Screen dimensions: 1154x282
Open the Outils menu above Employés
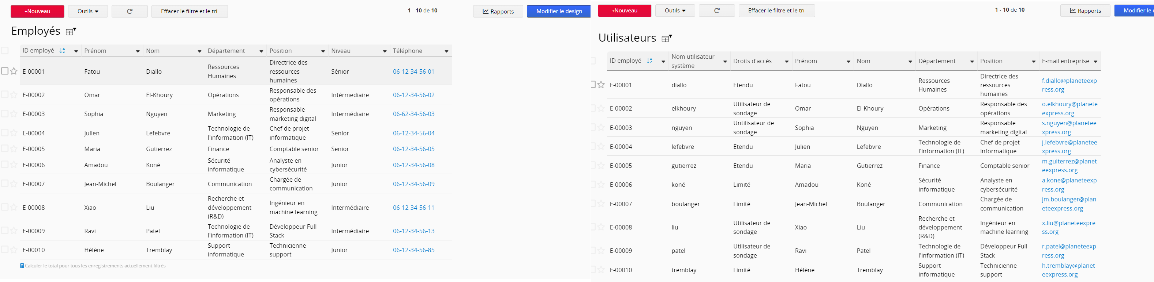(x=88, y=11)
